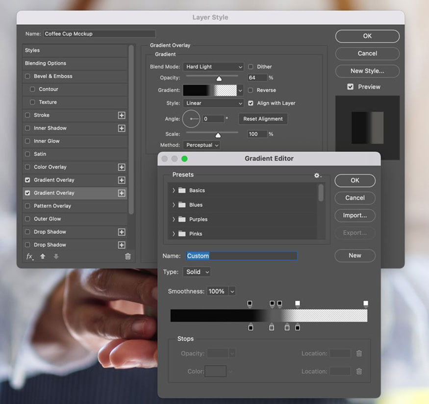Uncheck Align with Layer
Viewport: 429px width, 404px height.
tap(251, 103)
